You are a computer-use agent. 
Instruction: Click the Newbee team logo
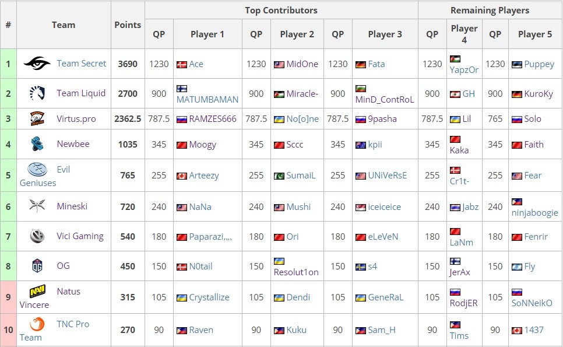coord(37,144)
